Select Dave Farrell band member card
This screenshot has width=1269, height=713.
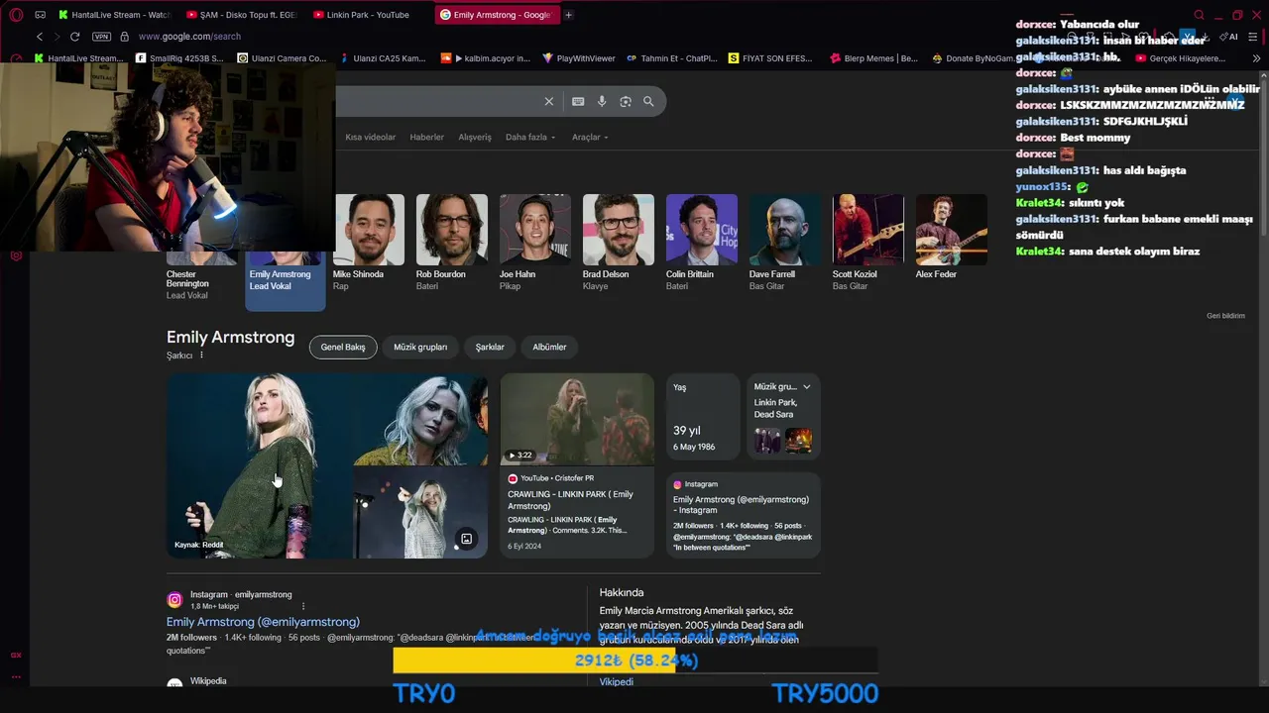coord(785,243)
